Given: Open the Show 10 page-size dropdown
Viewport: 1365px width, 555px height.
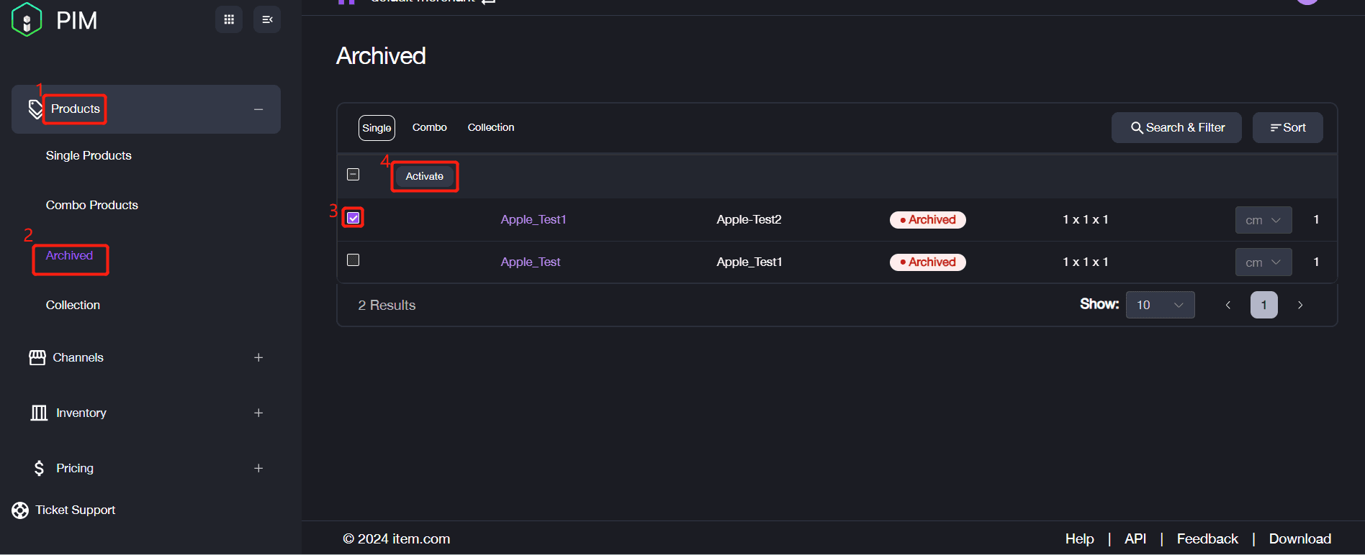Looking at the screenshot, I should pos(1161,305).
